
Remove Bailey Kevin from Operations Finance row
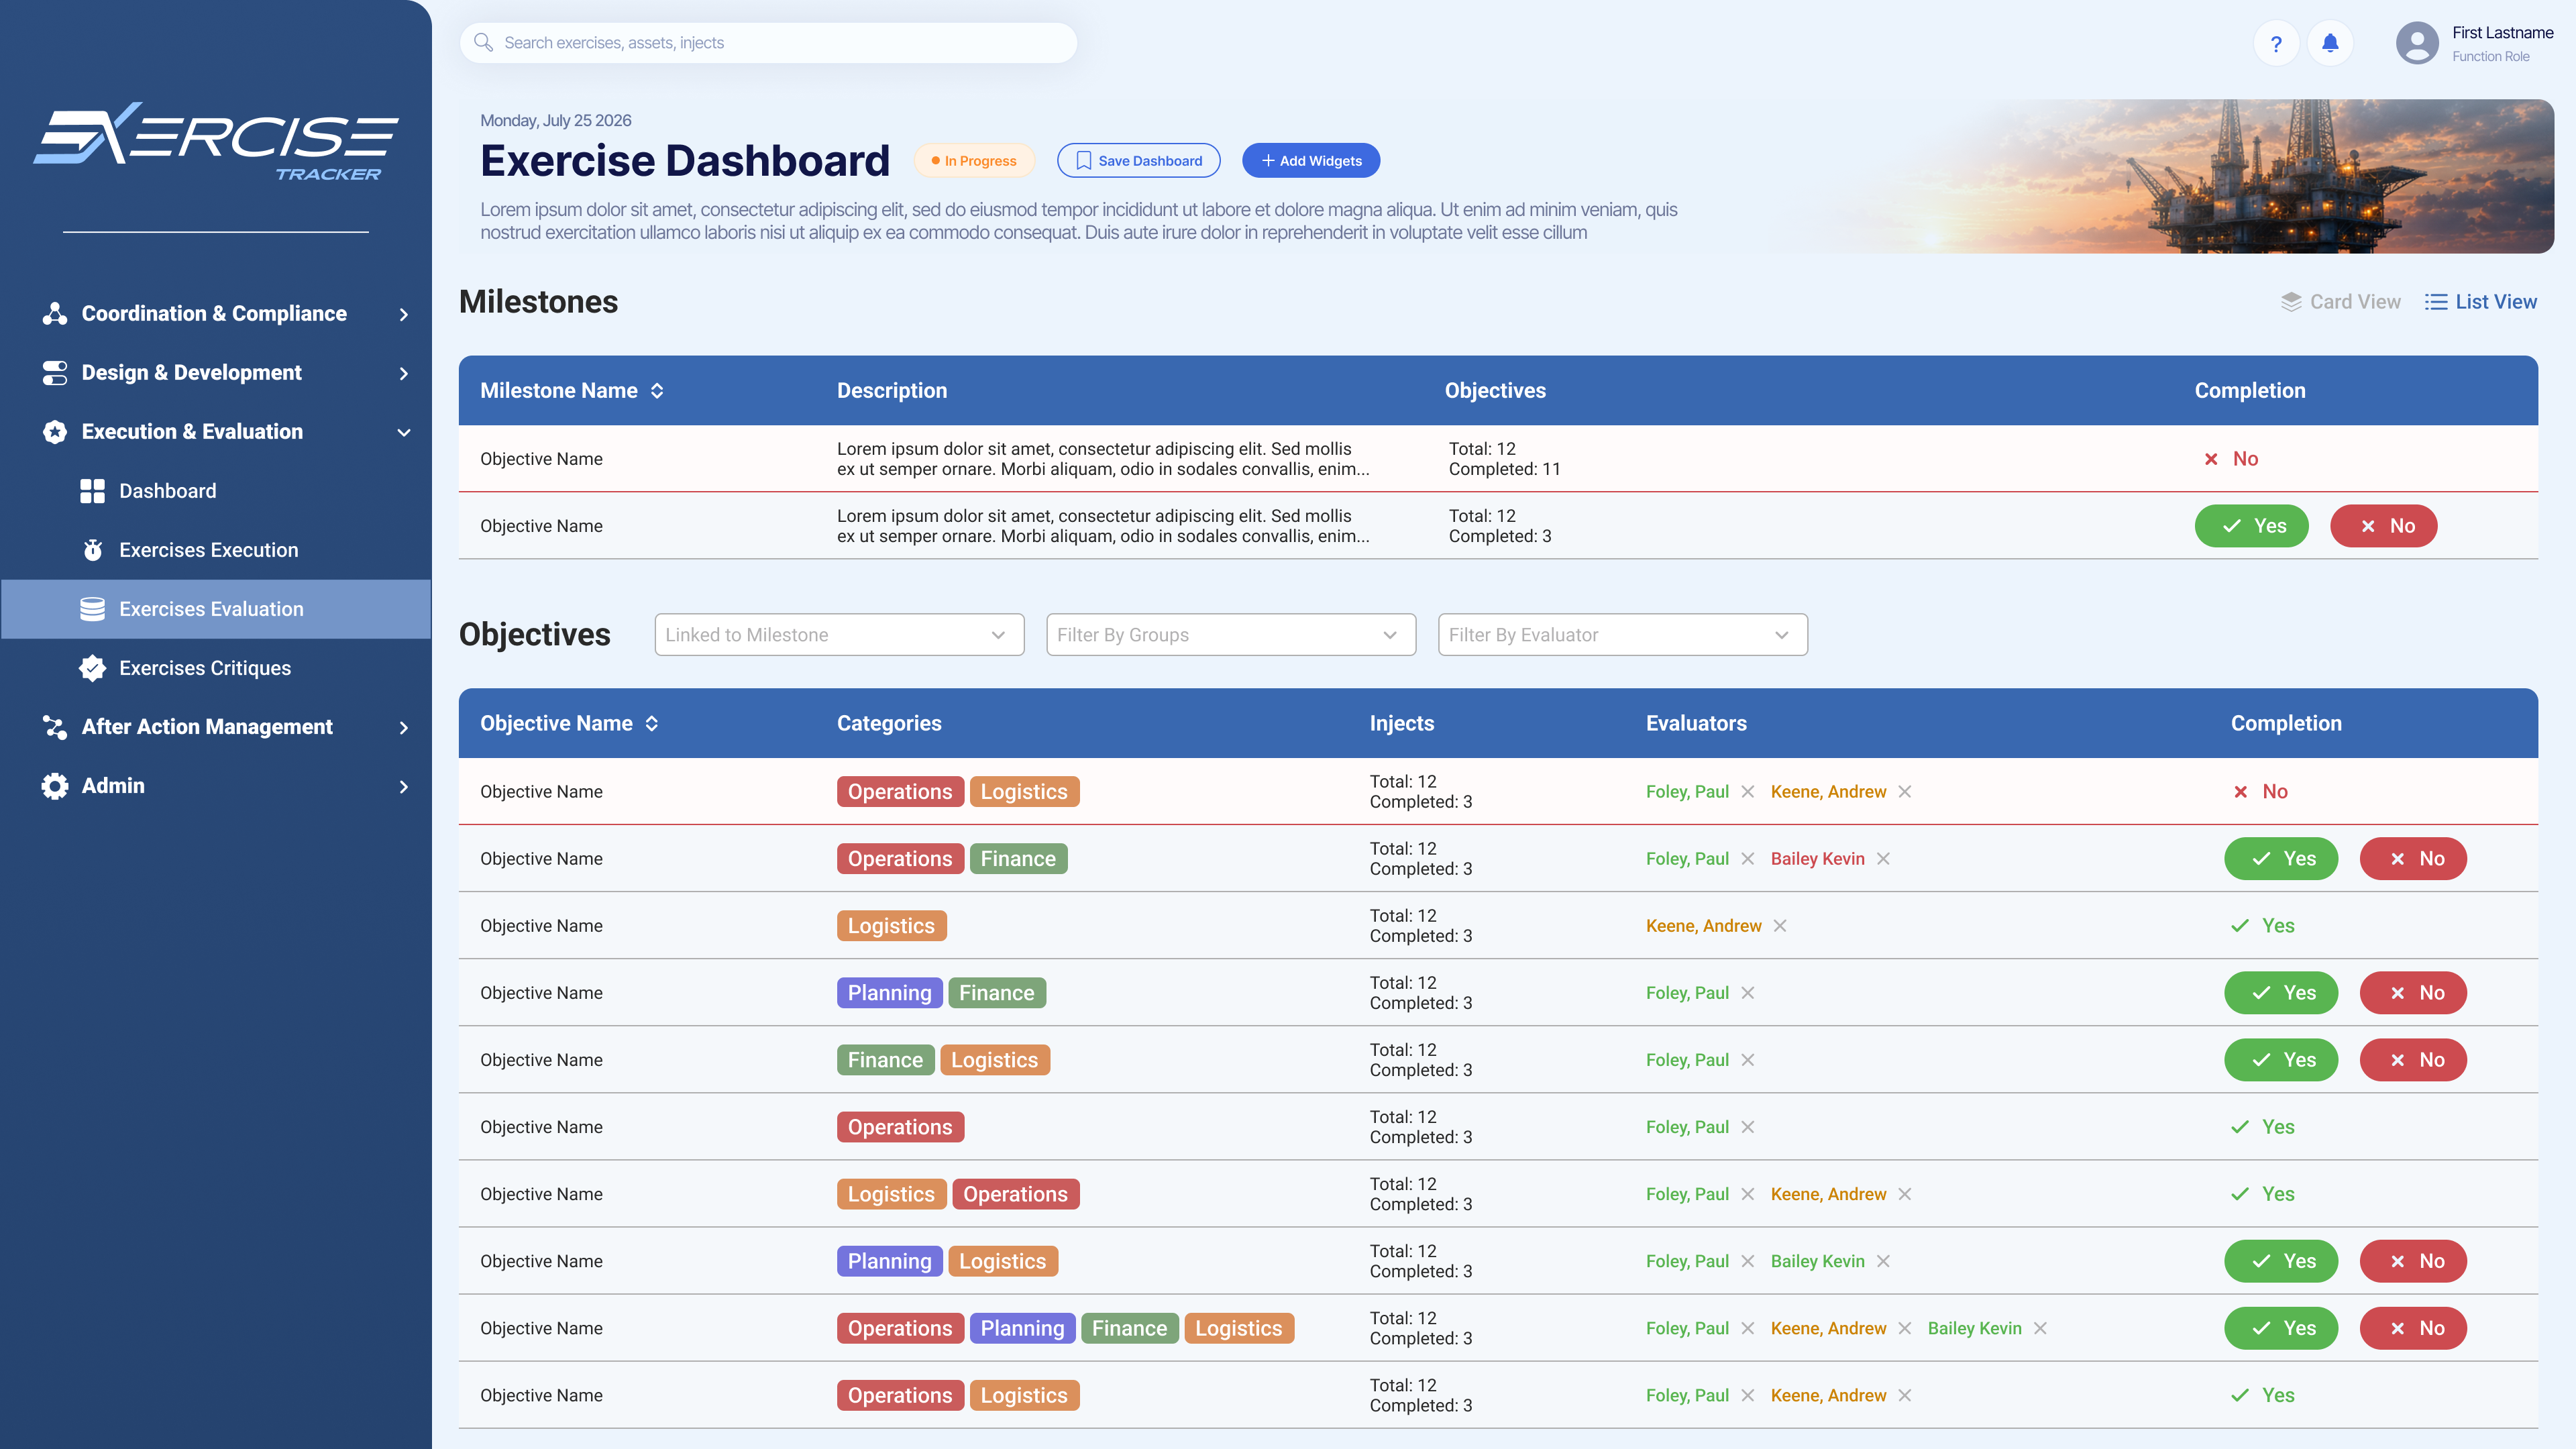[x=1883, y=859]
